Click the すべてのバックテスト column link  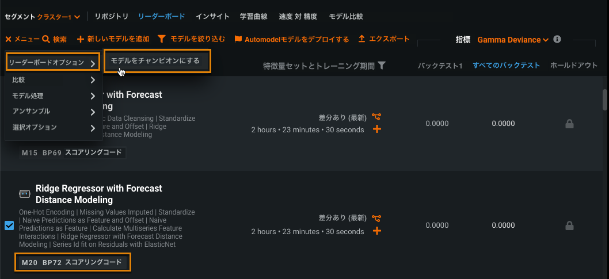click(506, 66)
